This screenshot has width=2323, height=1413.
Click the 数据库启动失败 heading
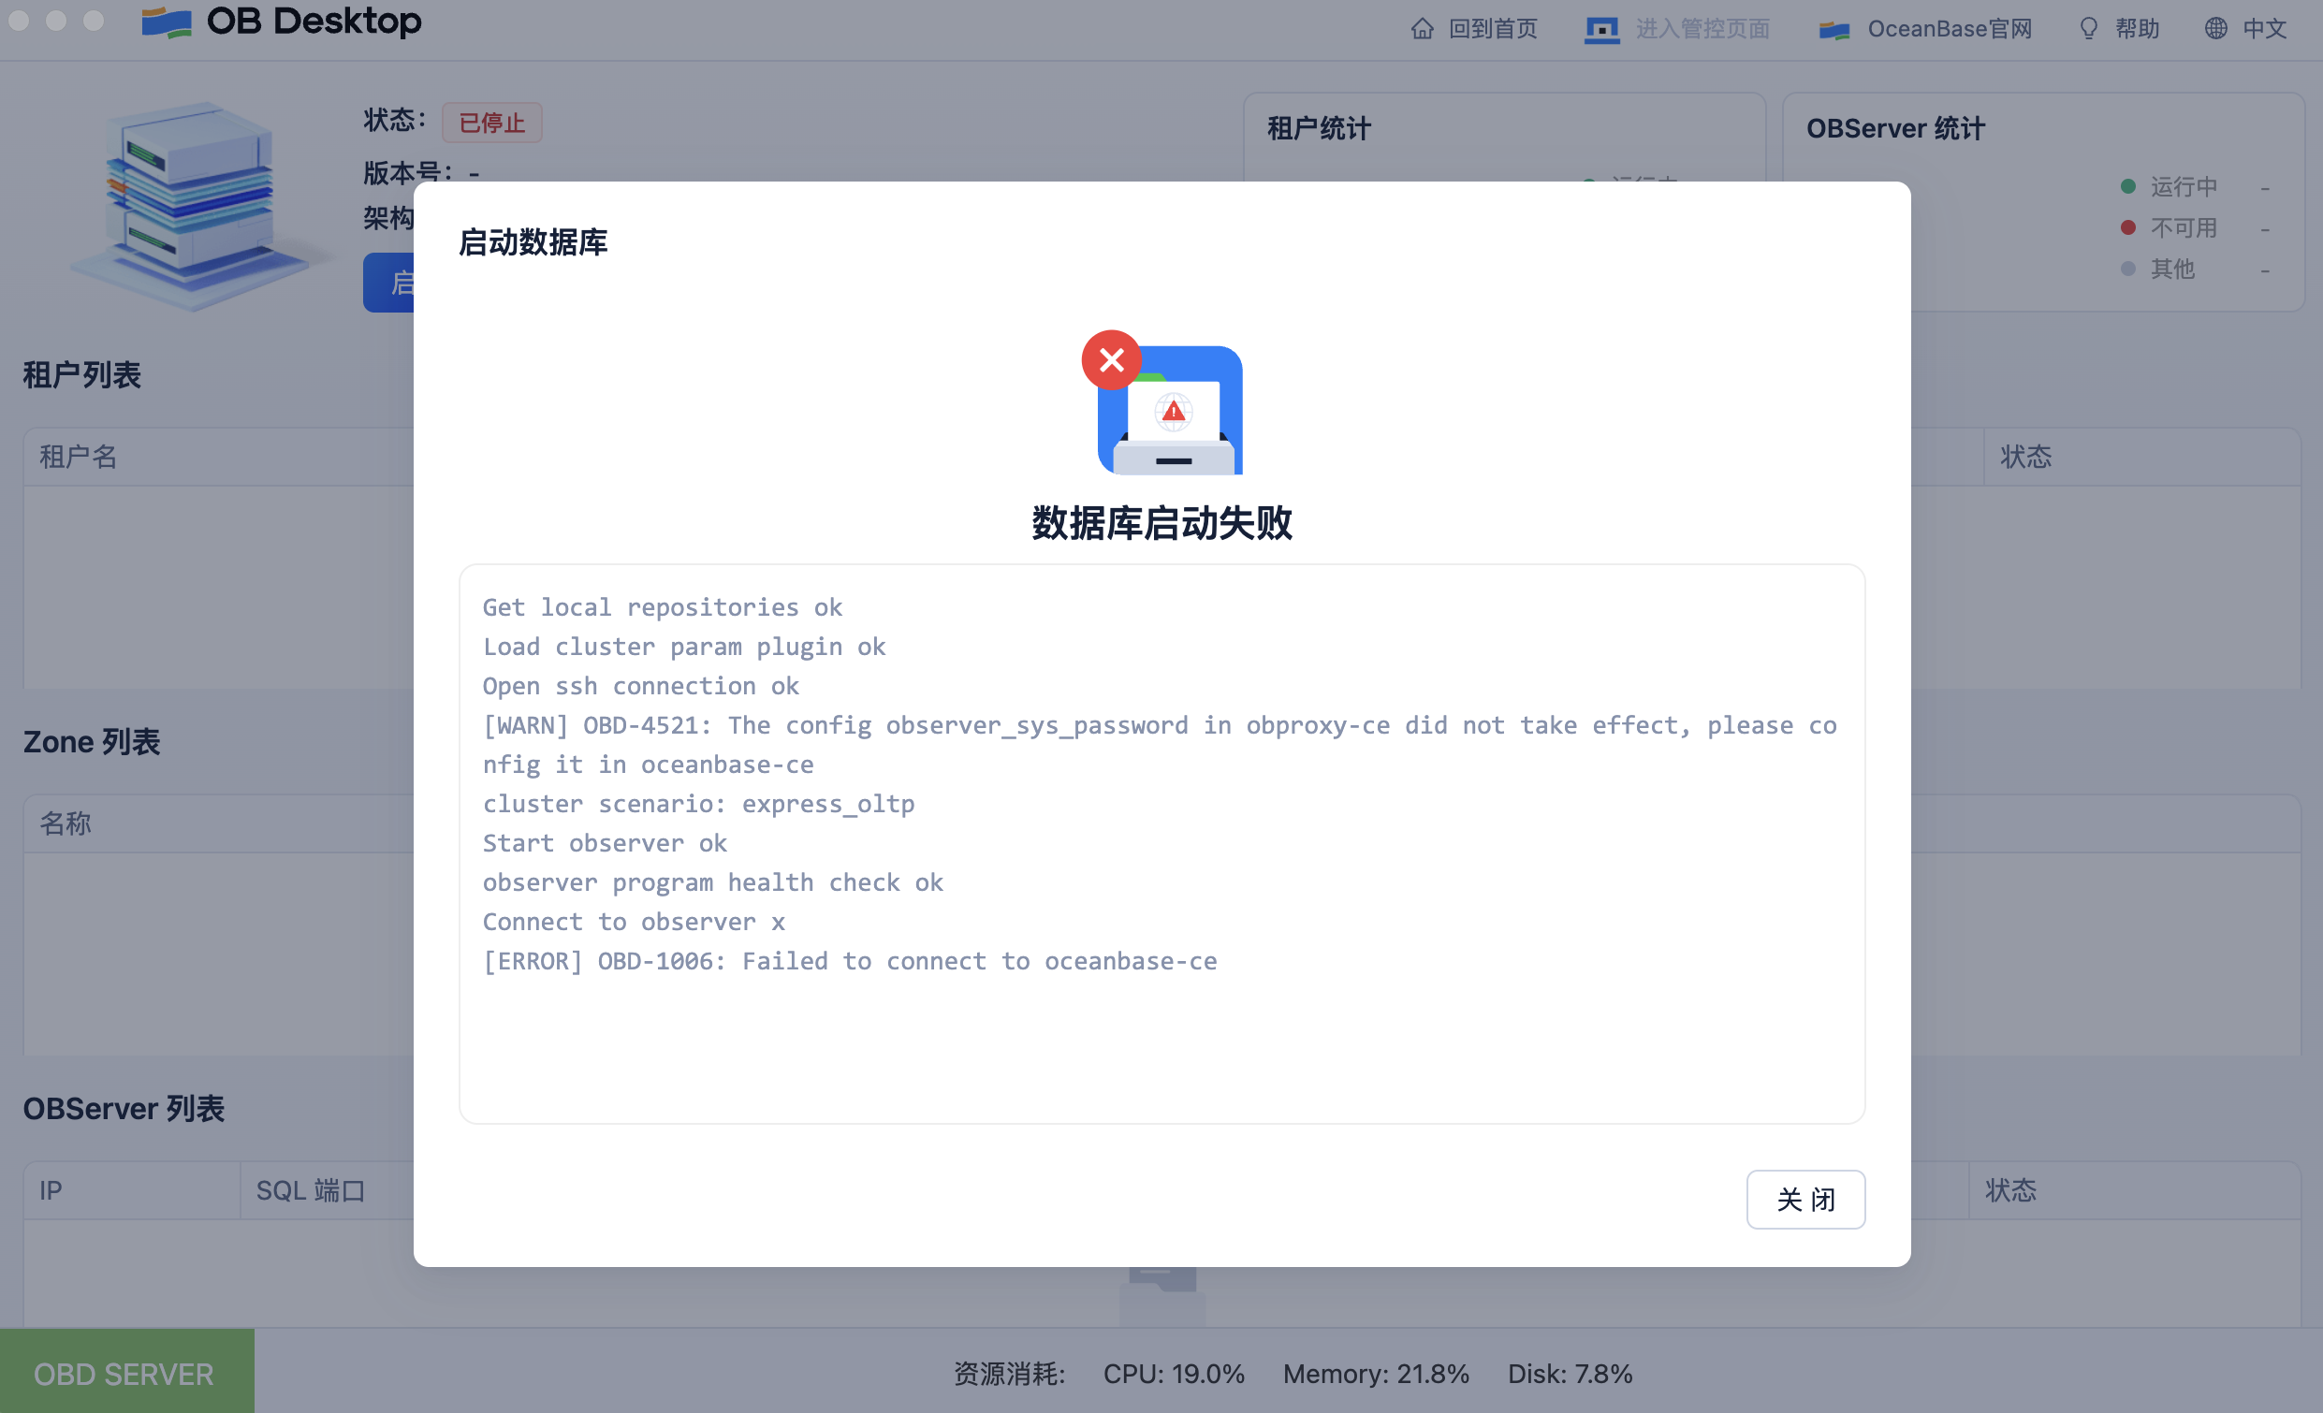pyautogui.click(x=1161, y=522)
